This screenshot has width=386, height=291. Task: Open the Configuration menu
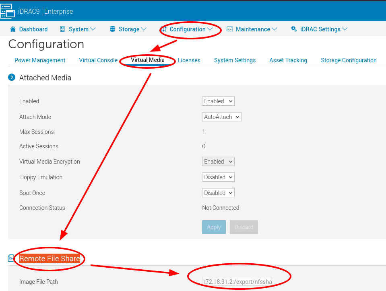[x=188, y=29]
